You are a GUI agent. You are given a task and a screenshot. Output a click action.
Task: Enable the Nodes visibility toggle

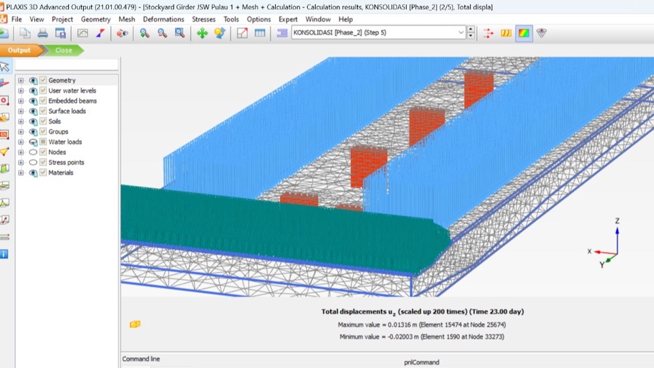click(x=33, y=152)
